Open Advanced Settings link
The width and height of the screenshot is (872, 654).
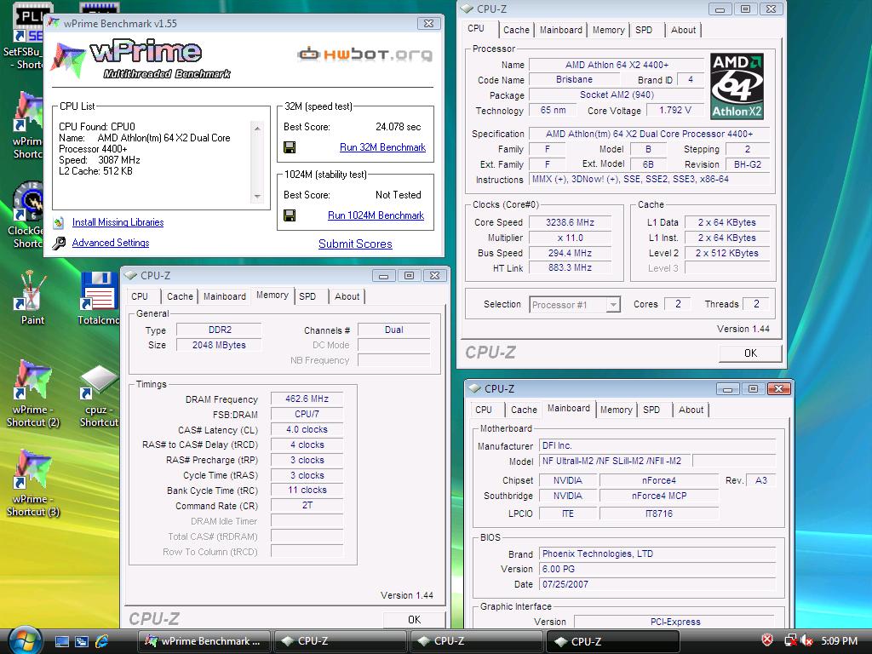(x=111, y=243)
